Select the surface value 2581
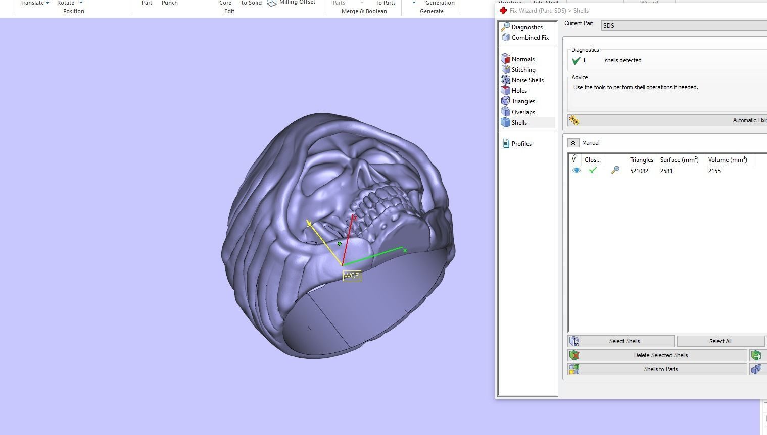This screenshot has width=767, height=435. point(666,171)
